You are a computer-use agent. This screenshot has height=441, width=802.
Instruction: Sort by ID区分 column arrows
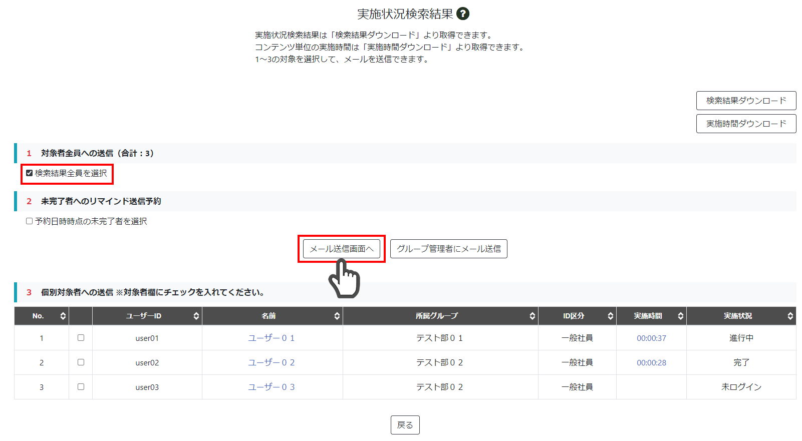click(x=610, y=316)
